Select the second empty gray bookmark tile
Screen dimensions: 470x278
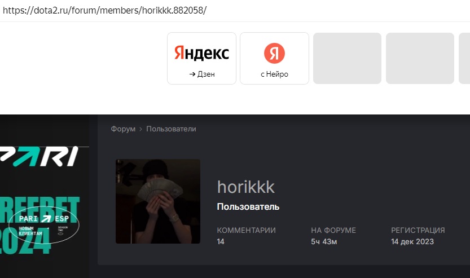click(420, 59)
